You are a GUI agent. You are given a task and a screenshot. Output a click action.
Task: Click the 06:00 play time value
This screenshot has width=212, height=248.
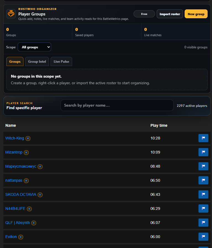pyautogui.click(x=155, y=237)
